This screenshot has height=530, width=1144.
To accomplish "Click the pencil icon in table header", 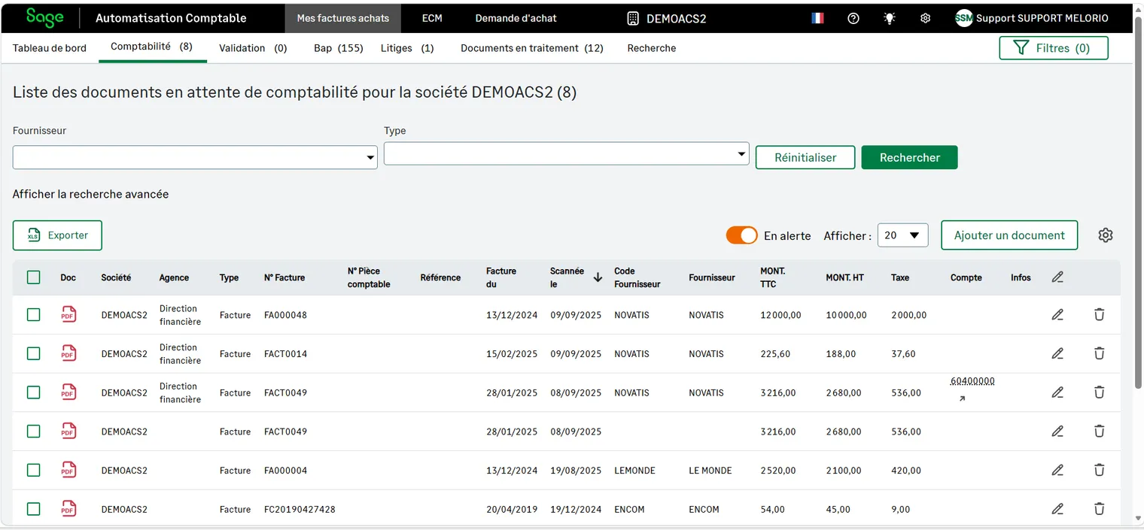I will (1057, 277).
